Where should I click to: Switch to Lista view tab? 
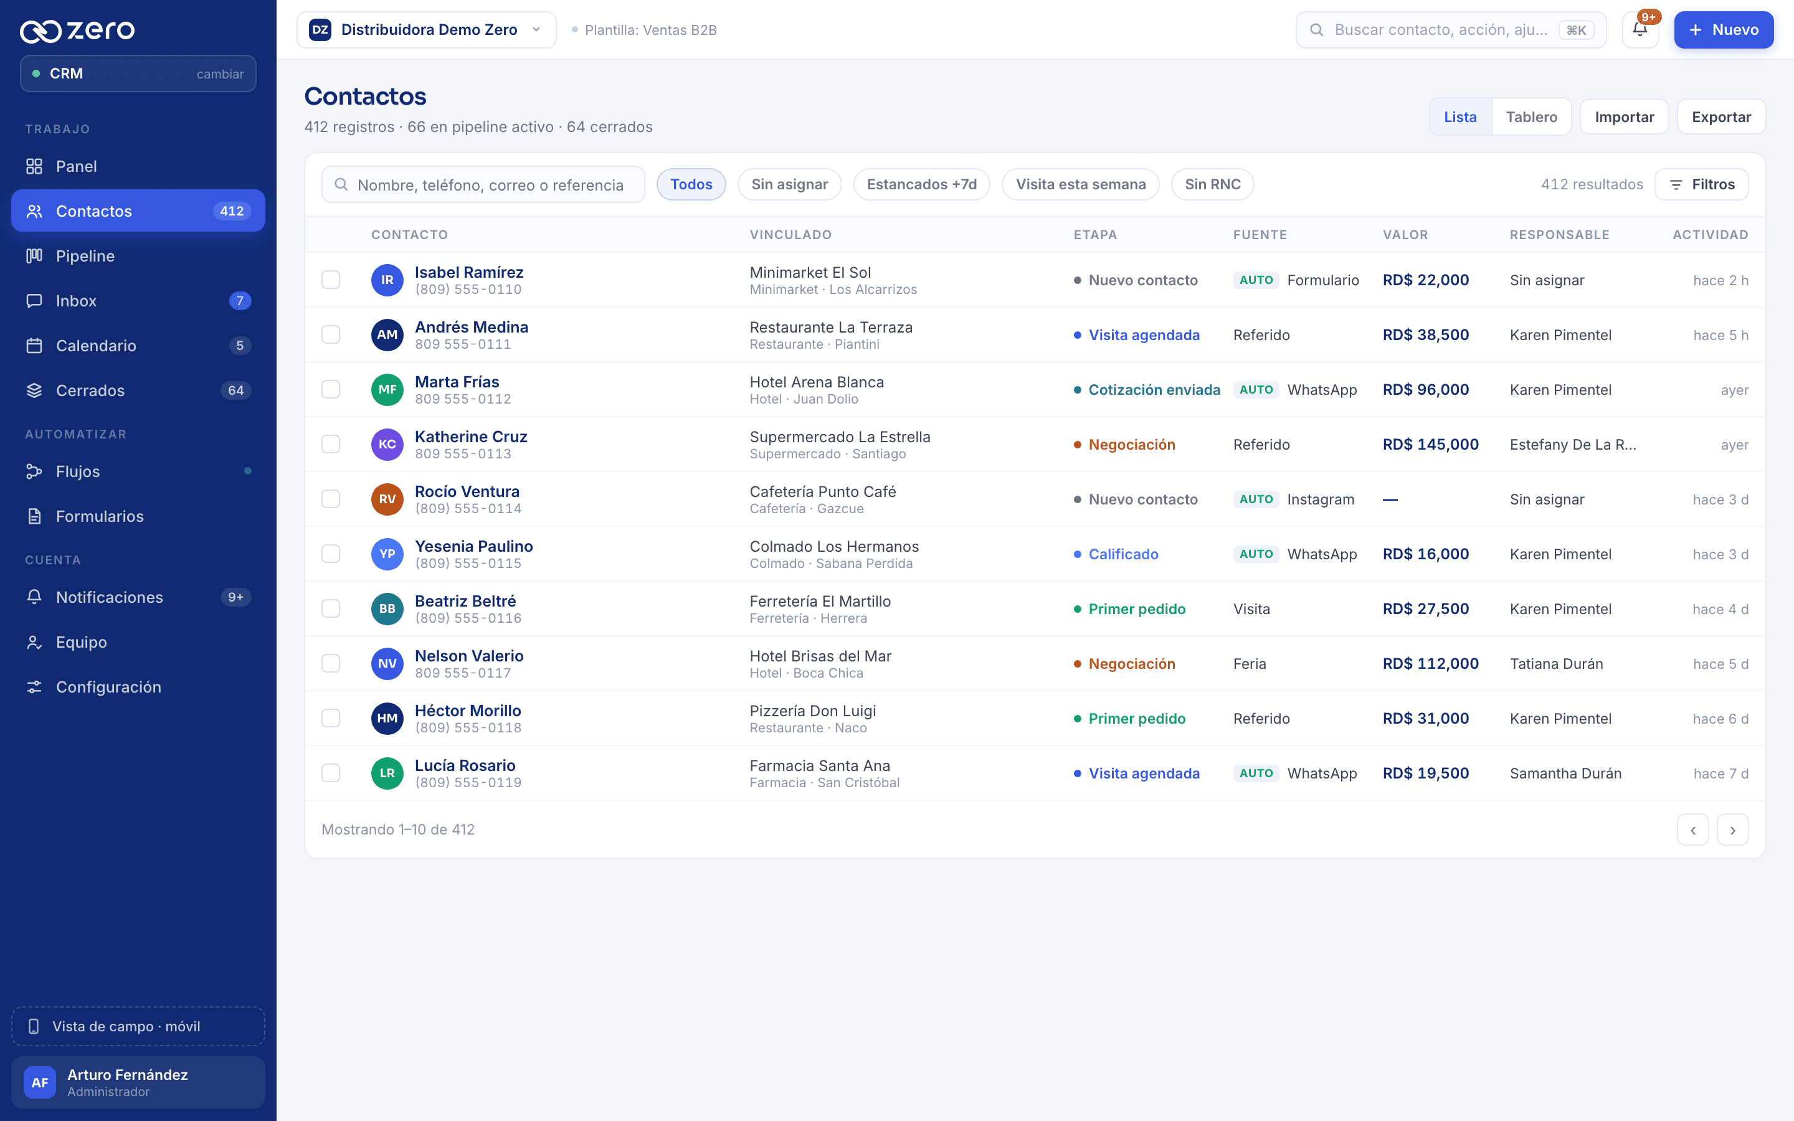point(1459,117)
